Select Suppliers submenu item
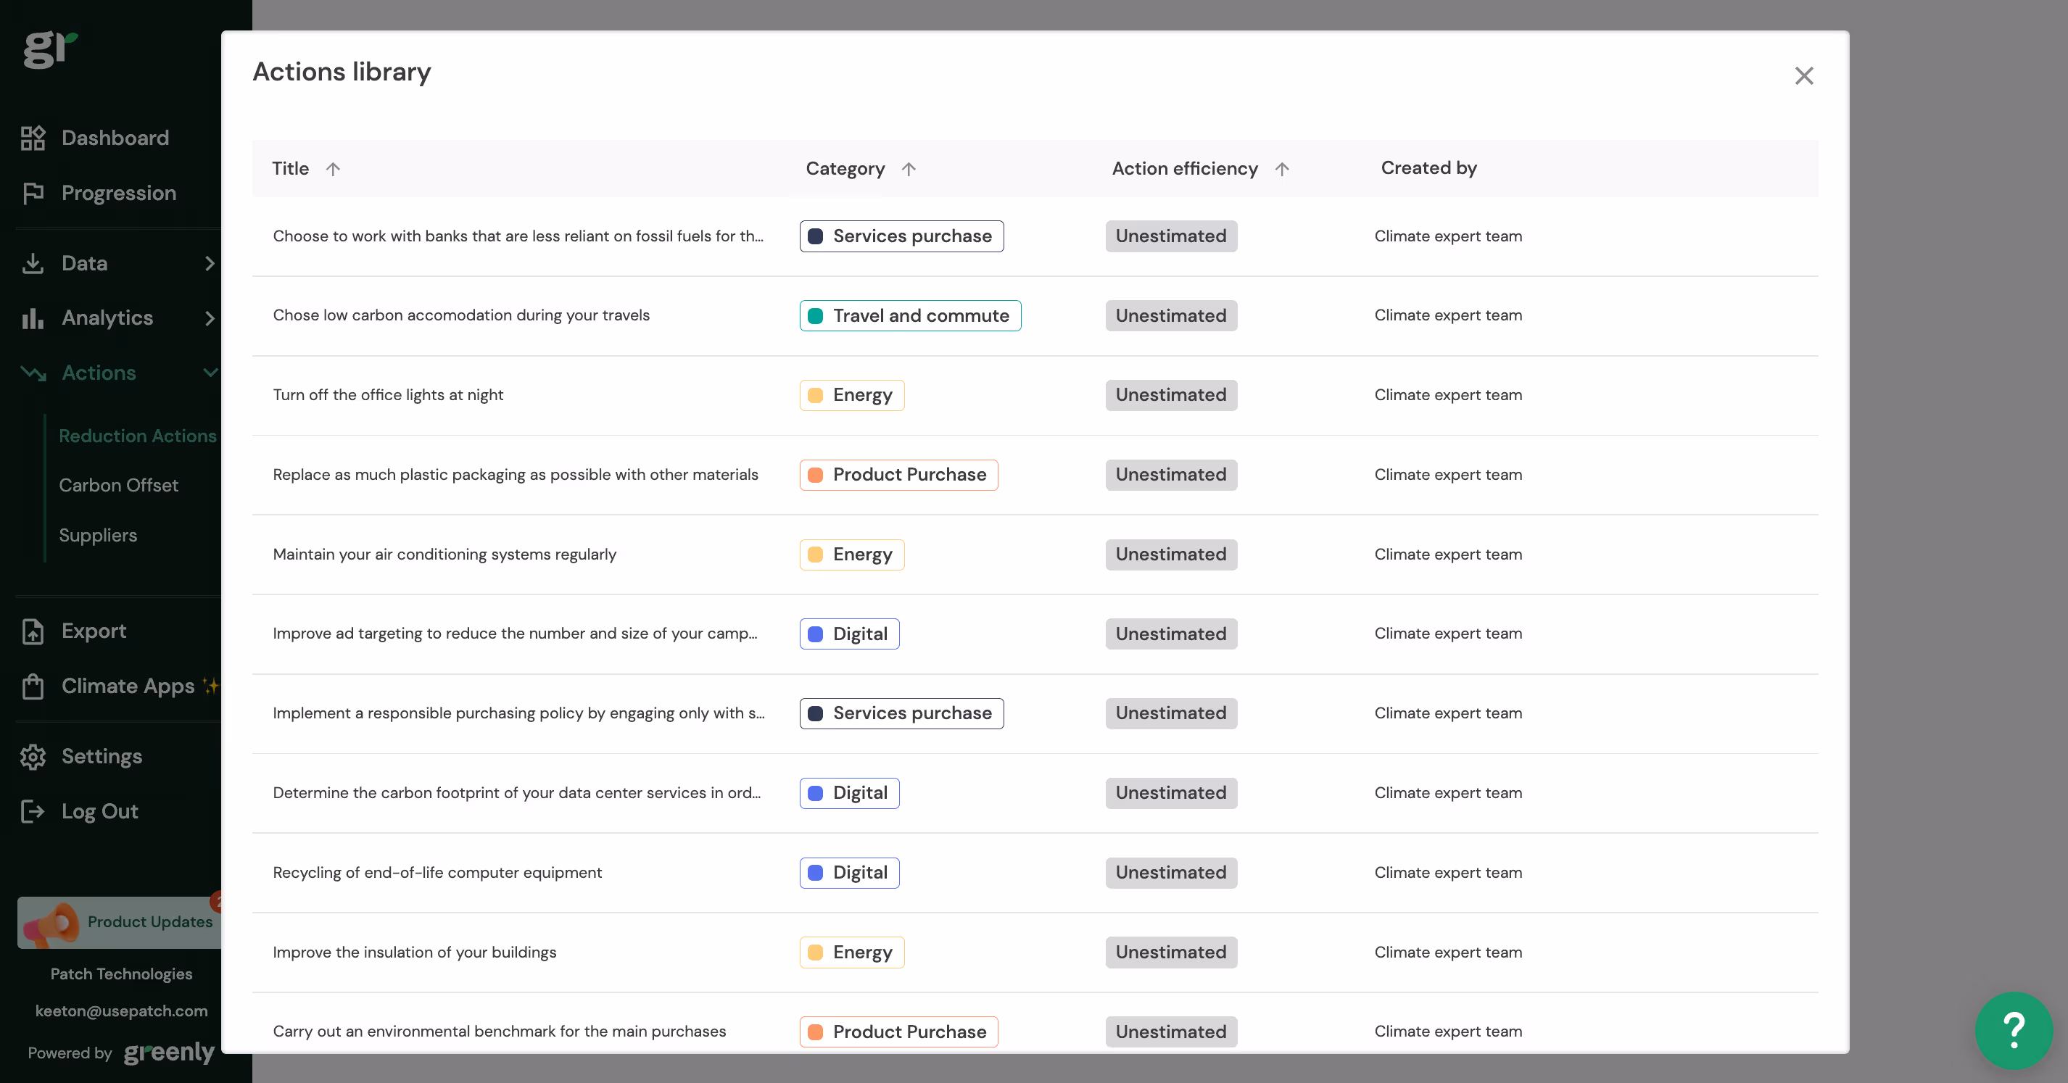 [x=98, y=535]
